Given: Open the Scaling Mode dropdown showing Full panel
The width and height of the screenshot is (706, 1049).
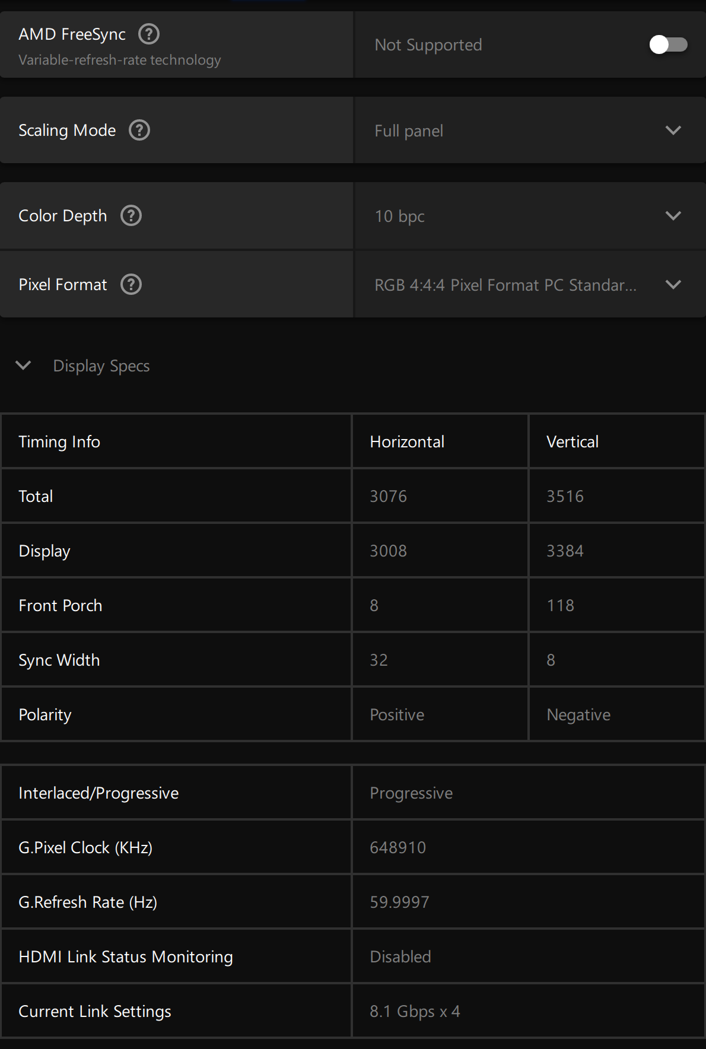Looking at the screenshot, I should (x=529, y=131).
